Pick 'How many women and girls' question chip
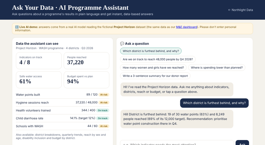This screenshot has height=145, width=265. coord(153,68)
